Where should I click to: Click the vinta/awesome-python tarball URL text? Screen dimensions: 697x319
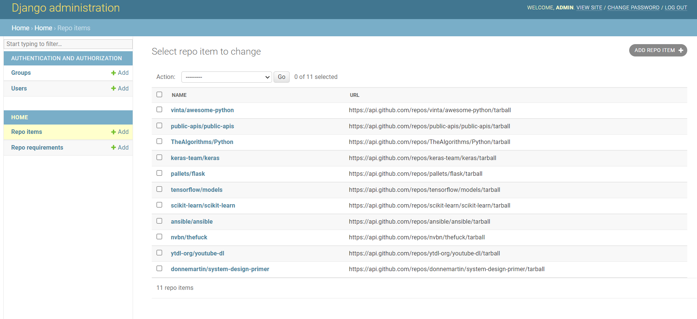click(x=430, y=110)
